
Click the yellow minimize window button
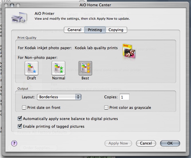pyautogui.click(x=11, y=5)
